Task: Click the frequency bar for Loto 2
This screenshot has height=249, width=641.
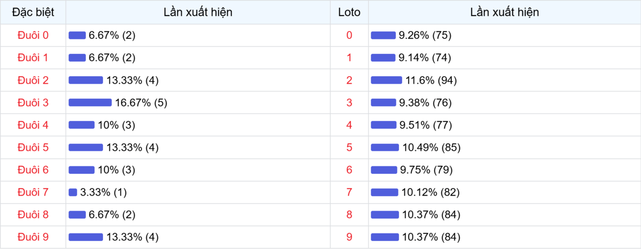Action: click(386, 80)
